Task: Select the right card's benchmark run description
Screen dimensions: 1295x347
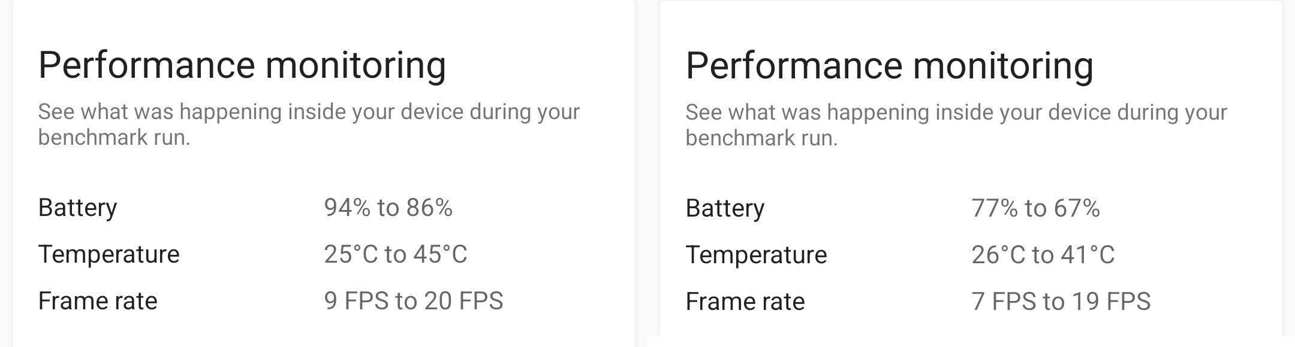Action: [956, 124]
